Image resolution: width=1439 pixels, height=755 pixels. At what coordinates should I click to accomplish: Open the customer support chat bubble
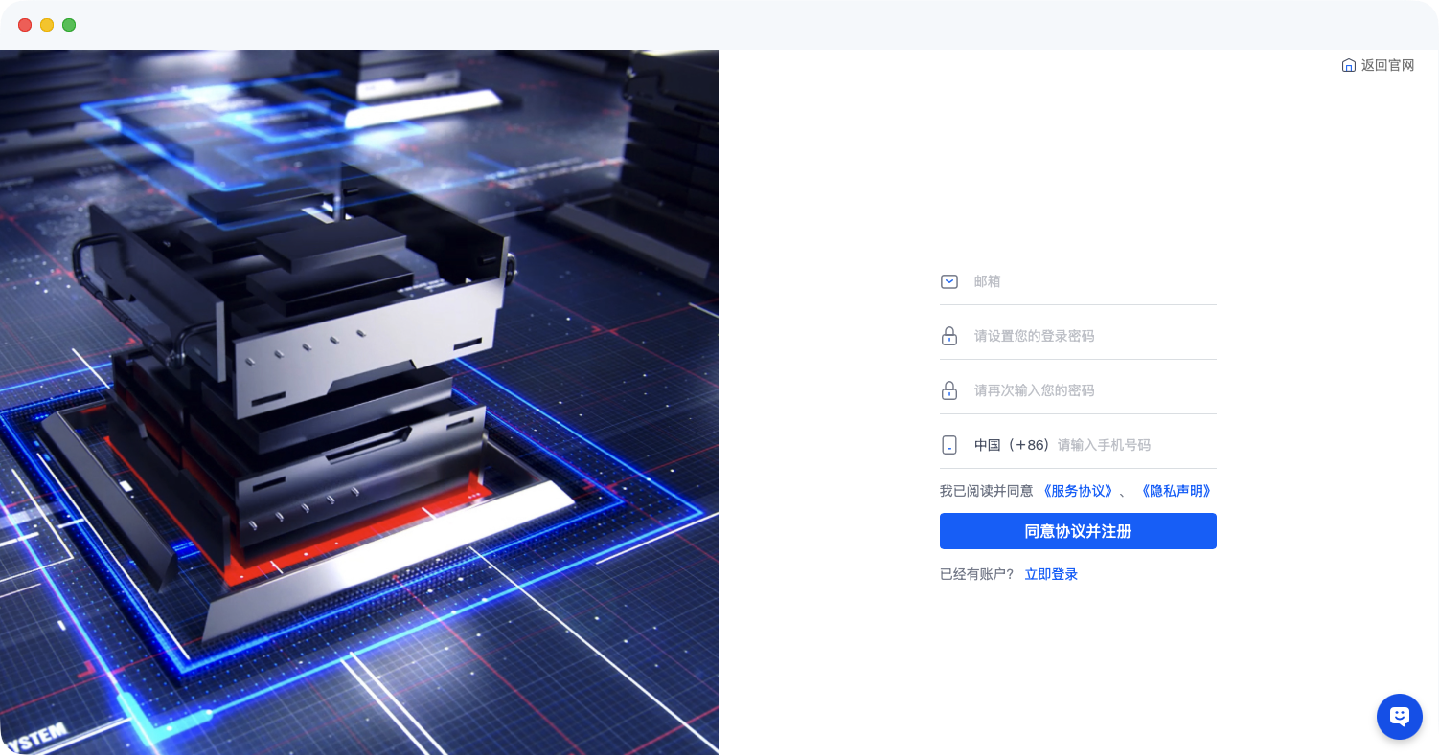[1399, 716]
